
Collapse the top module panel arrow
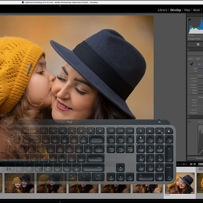coord(60,6)
